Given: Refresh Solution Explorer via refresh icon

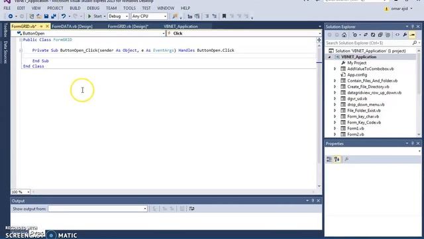Looking at the screenshot, I should [x=373, y=35].
